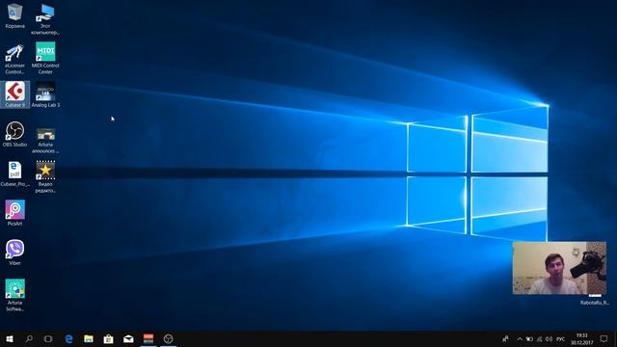Select the OBS Studio desktop icon
617x347 pixels.
click(x=14, y=134)
